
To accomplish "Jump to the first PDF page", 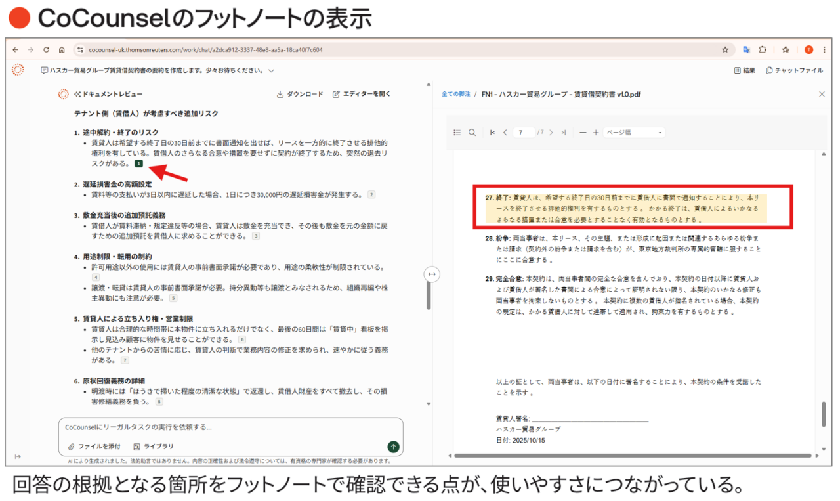I will 492,132.
